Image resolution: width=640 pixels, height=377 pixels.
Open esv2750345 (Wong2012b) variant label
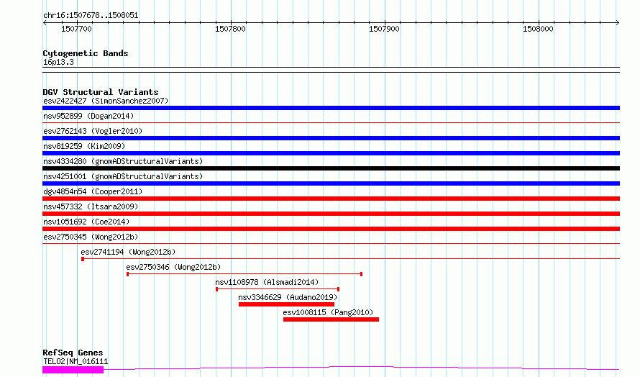coord(91,237)
